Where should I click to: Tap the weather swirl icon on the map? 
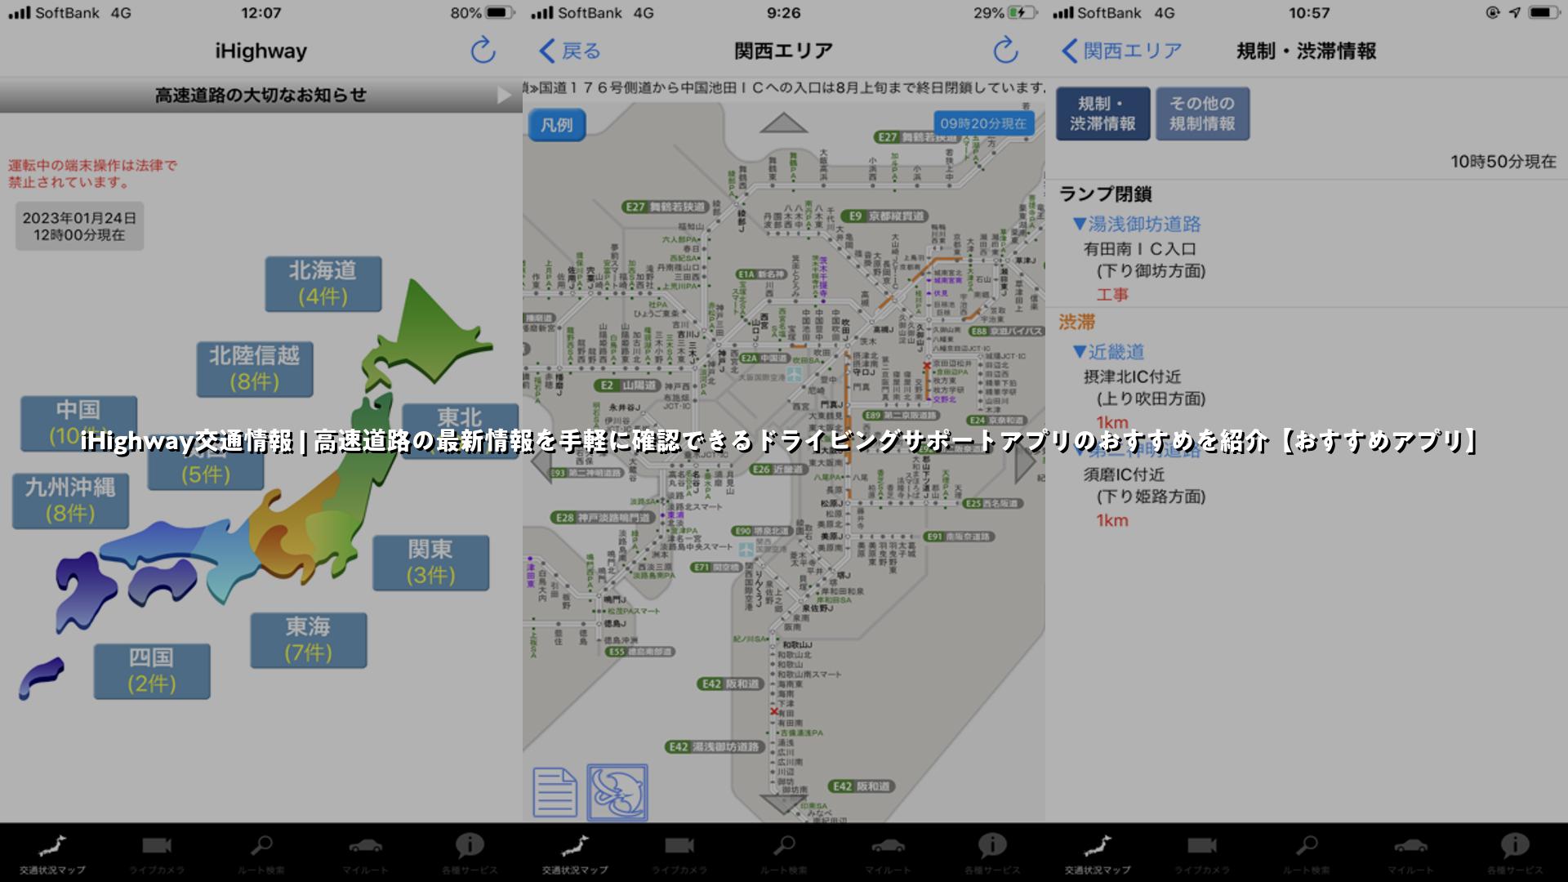coord(617,792)
